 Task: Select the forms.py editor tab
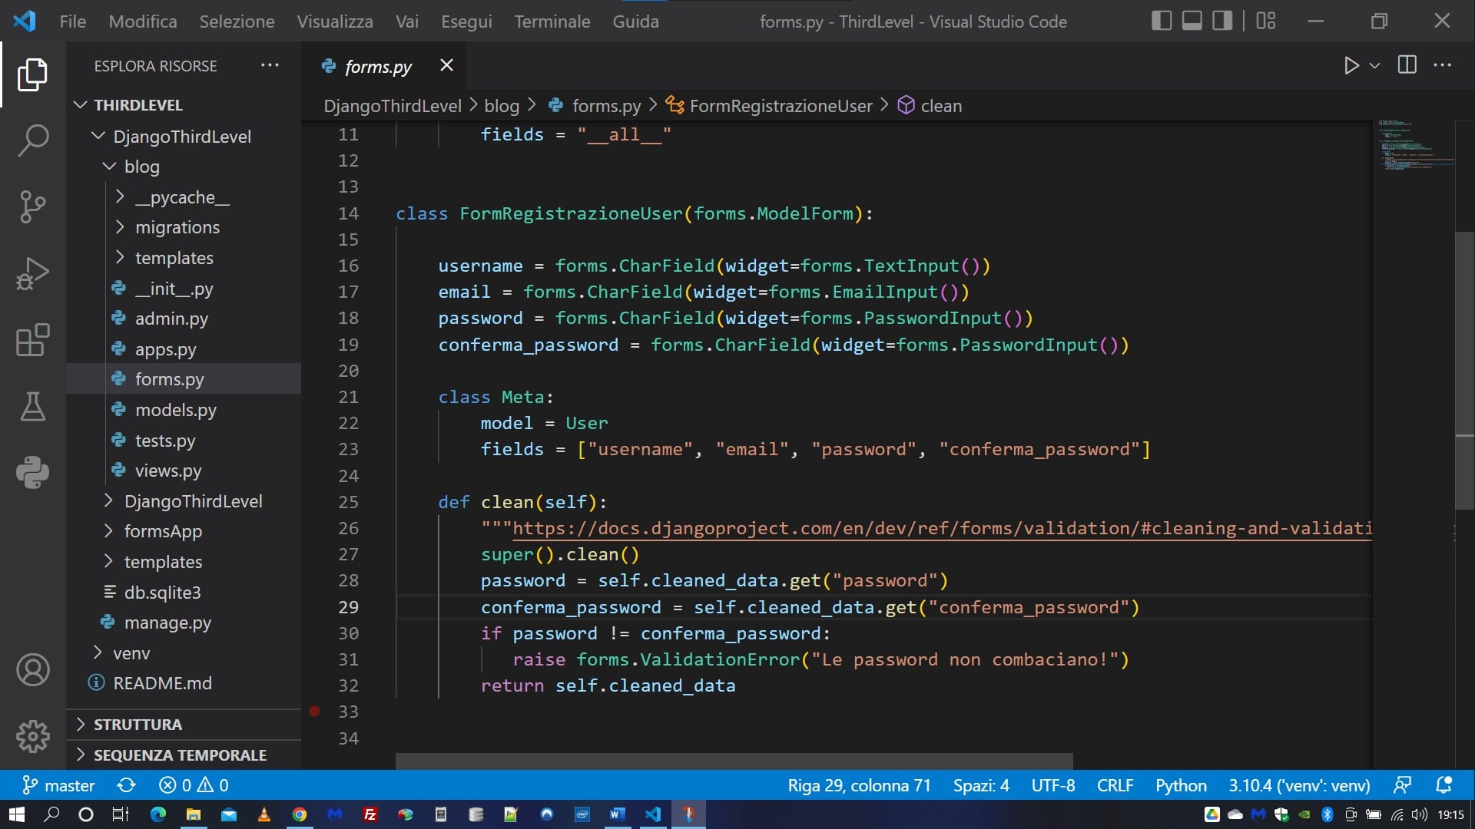coord(378,67)
